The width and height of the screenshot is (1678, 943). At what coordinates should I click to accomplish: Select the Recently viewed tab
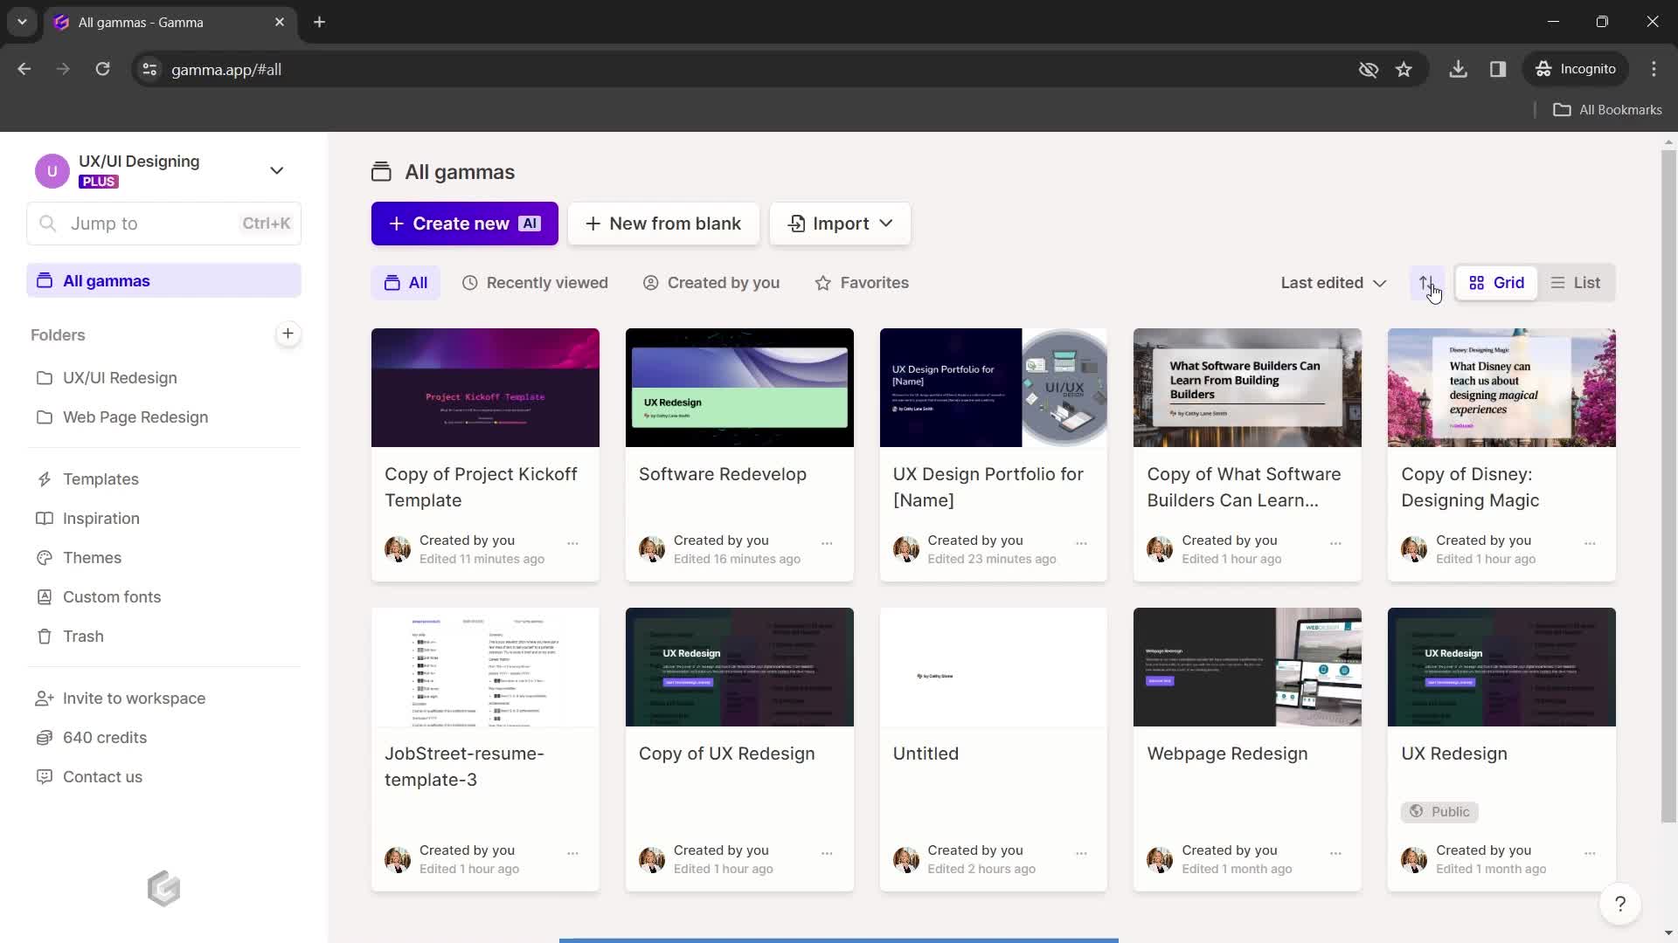[x=535, y=282]
